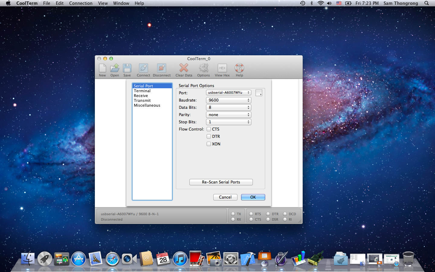Select Terminal in the options list
Viewport: 435px width, 272px height.
pyautogui.click(x=152, y=91)
